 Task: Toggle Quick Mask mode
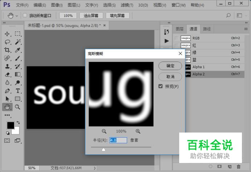point(7,140)
